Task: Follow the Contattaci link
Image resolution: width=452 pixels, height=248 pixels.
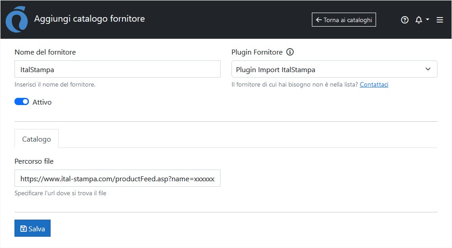Action: (x=374, y=84)
